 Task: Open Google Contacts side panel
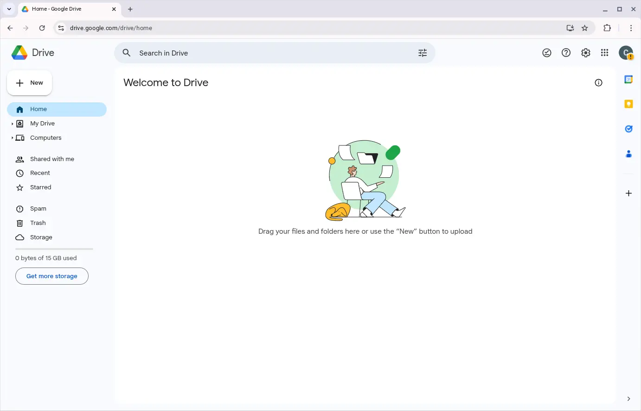pos(628,154)
